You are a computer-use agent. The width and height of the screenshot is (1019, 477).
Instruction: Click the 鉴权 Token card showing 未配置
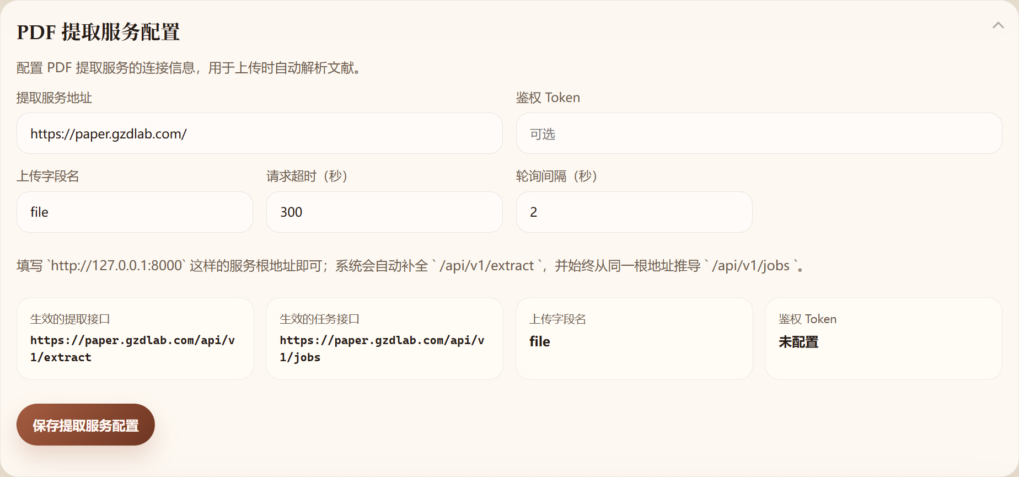pyautogui.click(x=883, y=339)
